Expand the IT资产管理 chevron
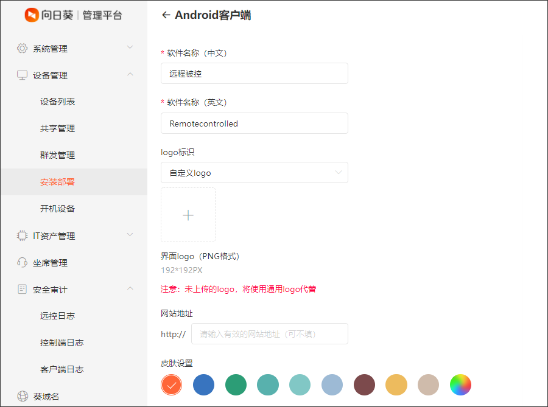 [130, 235]
